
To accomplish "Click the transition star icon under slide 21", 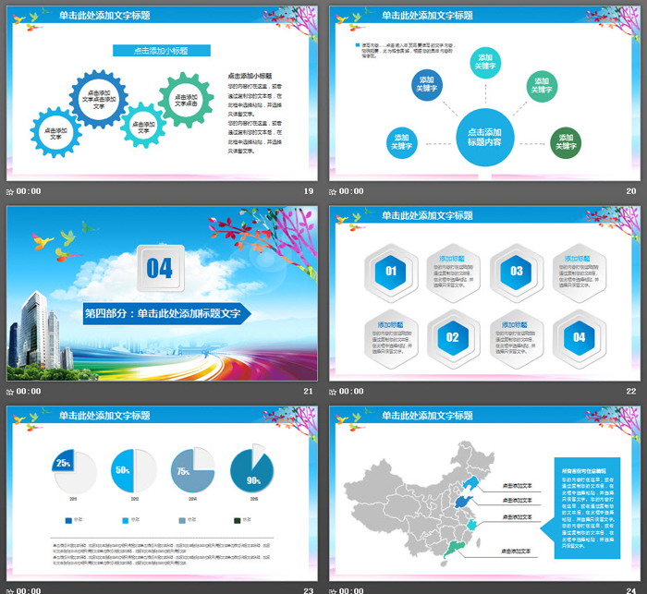I will click(x=10, y=391).
